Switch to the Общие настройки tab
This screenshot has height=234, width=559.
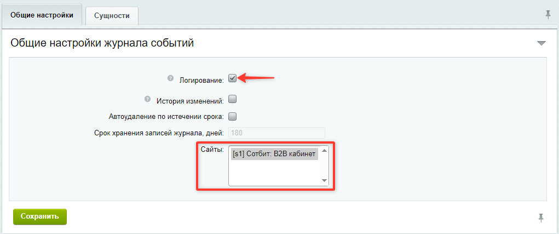[42, 15]
